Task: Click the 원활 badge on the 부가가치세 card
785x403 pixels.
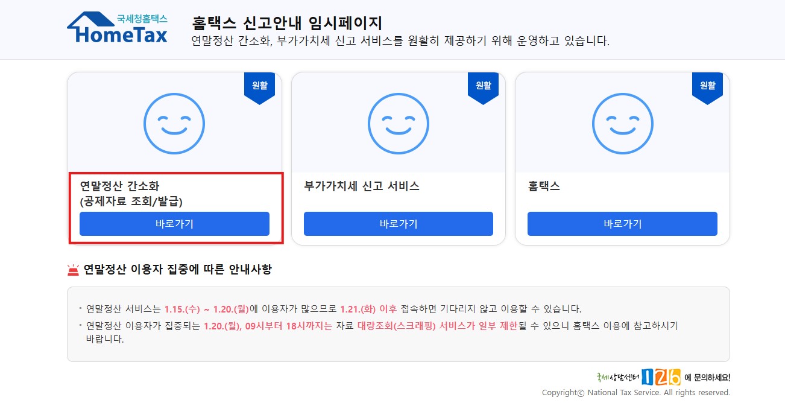Action: coord(484,85)
